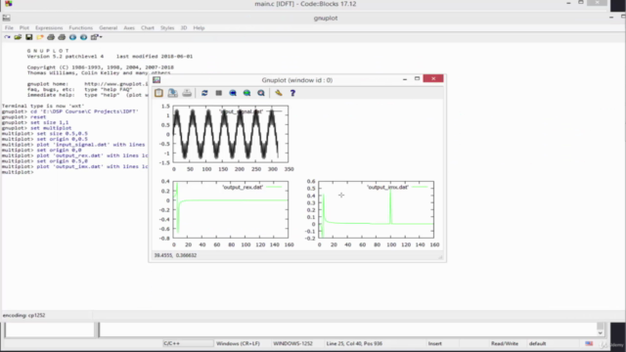Viewport: 626px width, 352px height.
Task: Click the coordinate readout in plot status bar
Action: click(175, 255)
